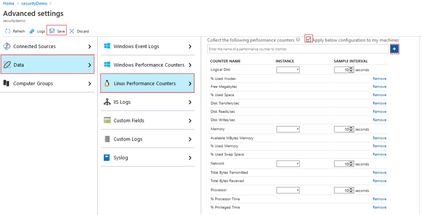
Task: Open Custom Fields chevron
Action: point(190,121)
